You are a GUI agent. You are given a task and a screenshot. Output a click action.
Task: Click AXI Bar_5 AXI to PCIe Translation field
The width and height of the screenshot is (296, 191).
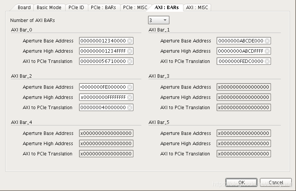[244, 153]
